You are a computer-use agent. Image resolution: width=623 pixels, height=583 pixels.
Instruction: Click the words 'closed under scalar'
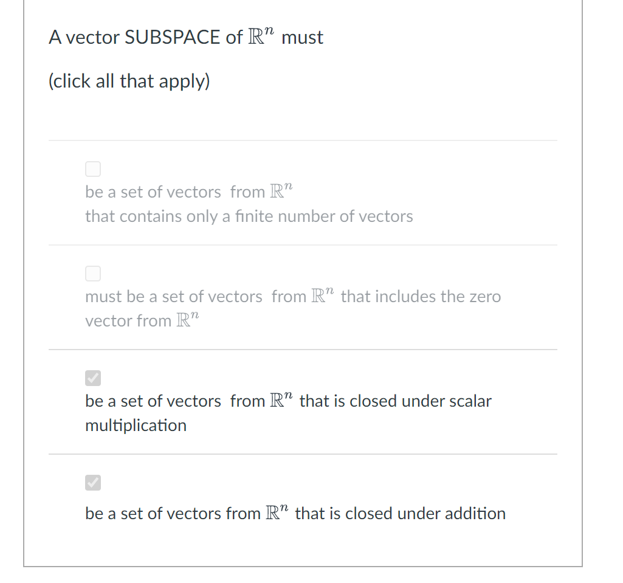click(421, 401)
